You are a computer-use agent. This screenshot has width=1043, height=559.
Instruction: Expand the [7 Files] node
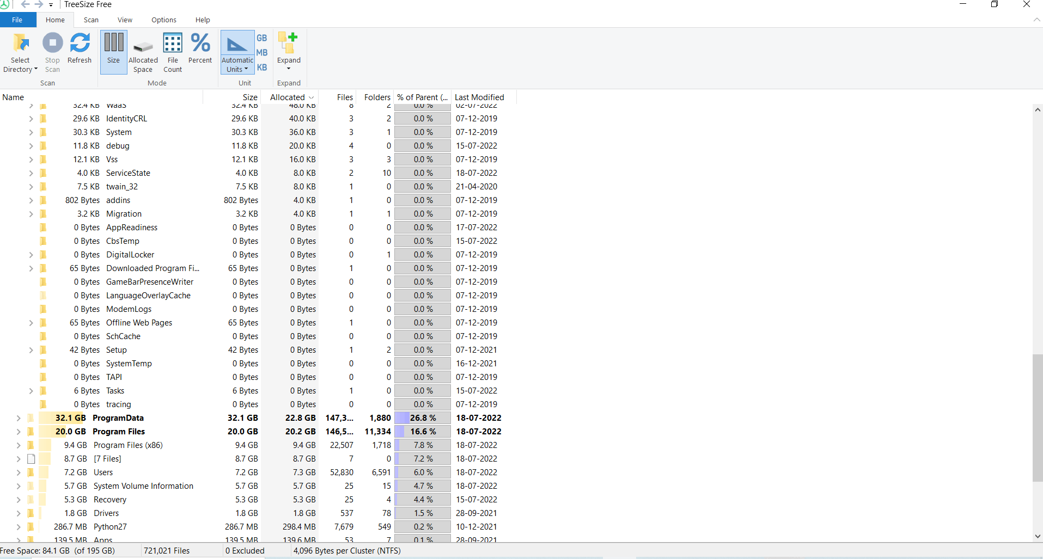(19, 459)
